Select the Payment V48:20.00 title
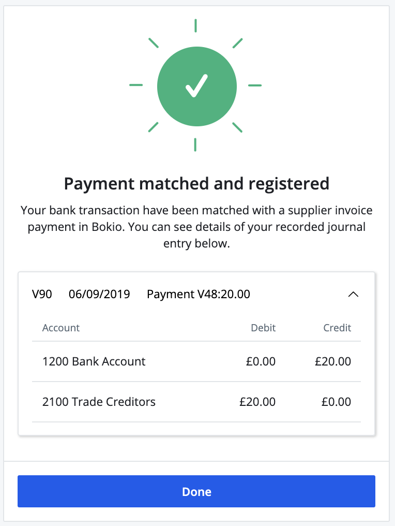395x526 pixels. pos(199,294)
